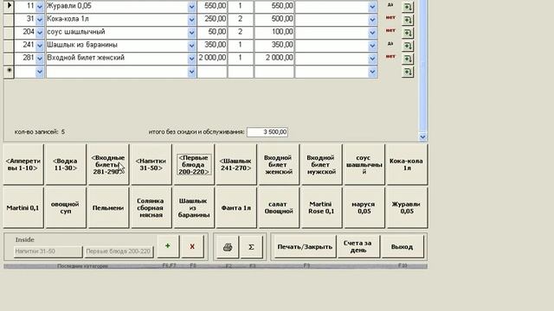Open item name dropdown for Журавли 0,05
Viewport: 554px width, 311px height.
click(191, 6)
